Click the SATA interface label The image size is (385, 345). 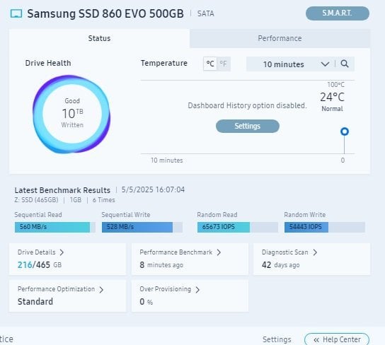[x=206, y=13]
